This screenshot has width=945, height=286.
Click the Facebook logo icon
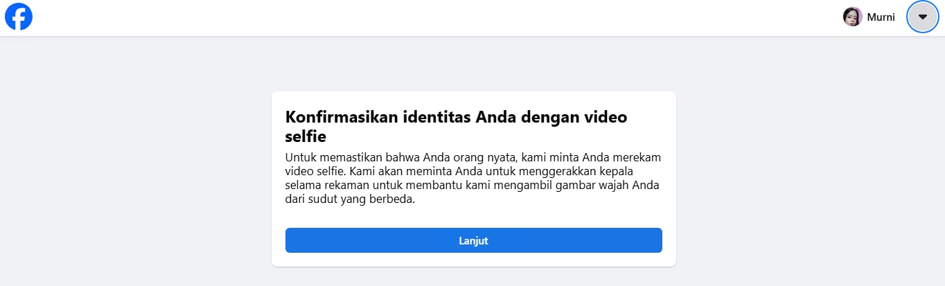click(19, 17)
